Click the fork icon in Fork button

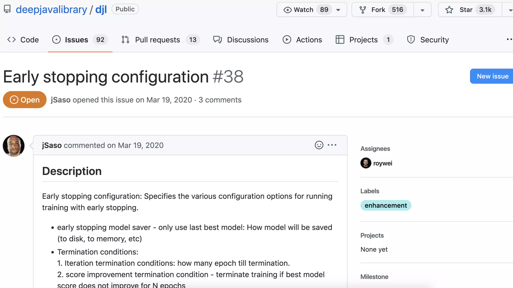[x=363, y=10]
